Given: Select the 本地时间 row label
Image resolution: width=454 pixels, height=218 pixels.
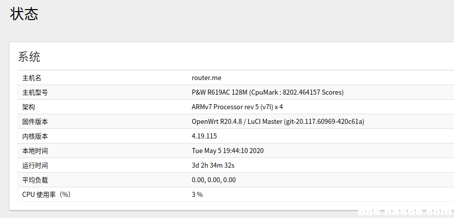Looking at the screenshot, I should pyautogui.click(x=35, y=151).
